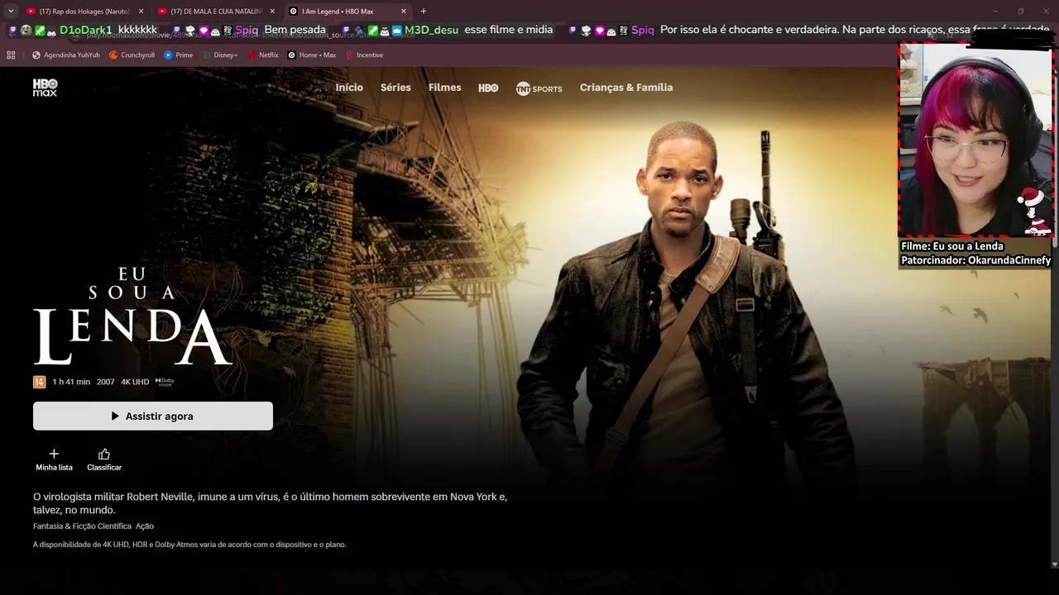Open the Netflix bookmark
The image size is (1059, 595).
263,55
